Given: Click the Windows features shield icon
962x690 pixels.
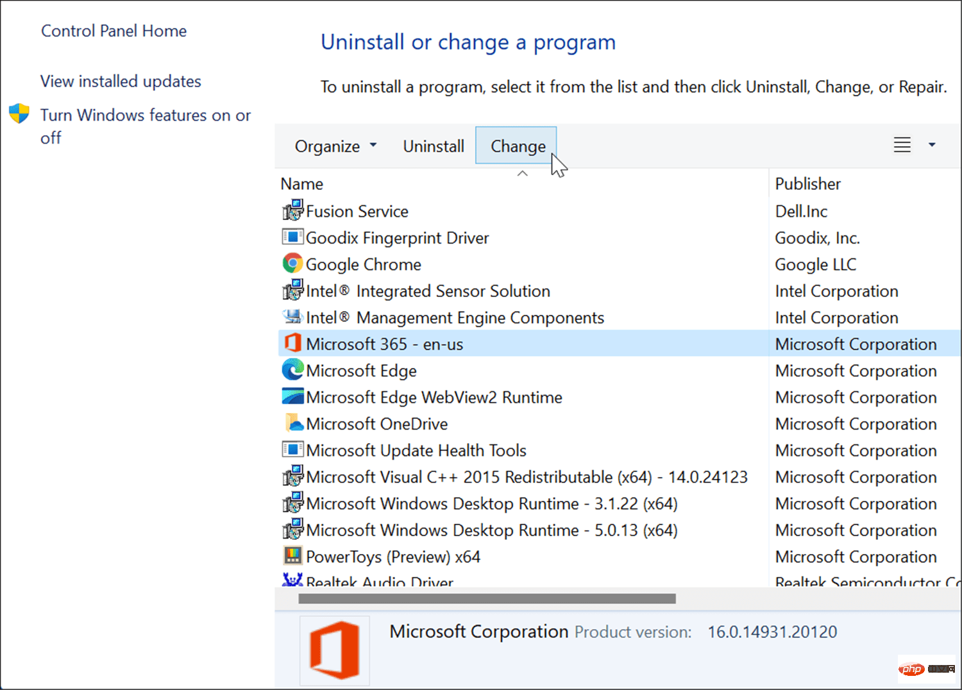Looking at the screenshot, I should pyautogui.click(x=19, y=114).
